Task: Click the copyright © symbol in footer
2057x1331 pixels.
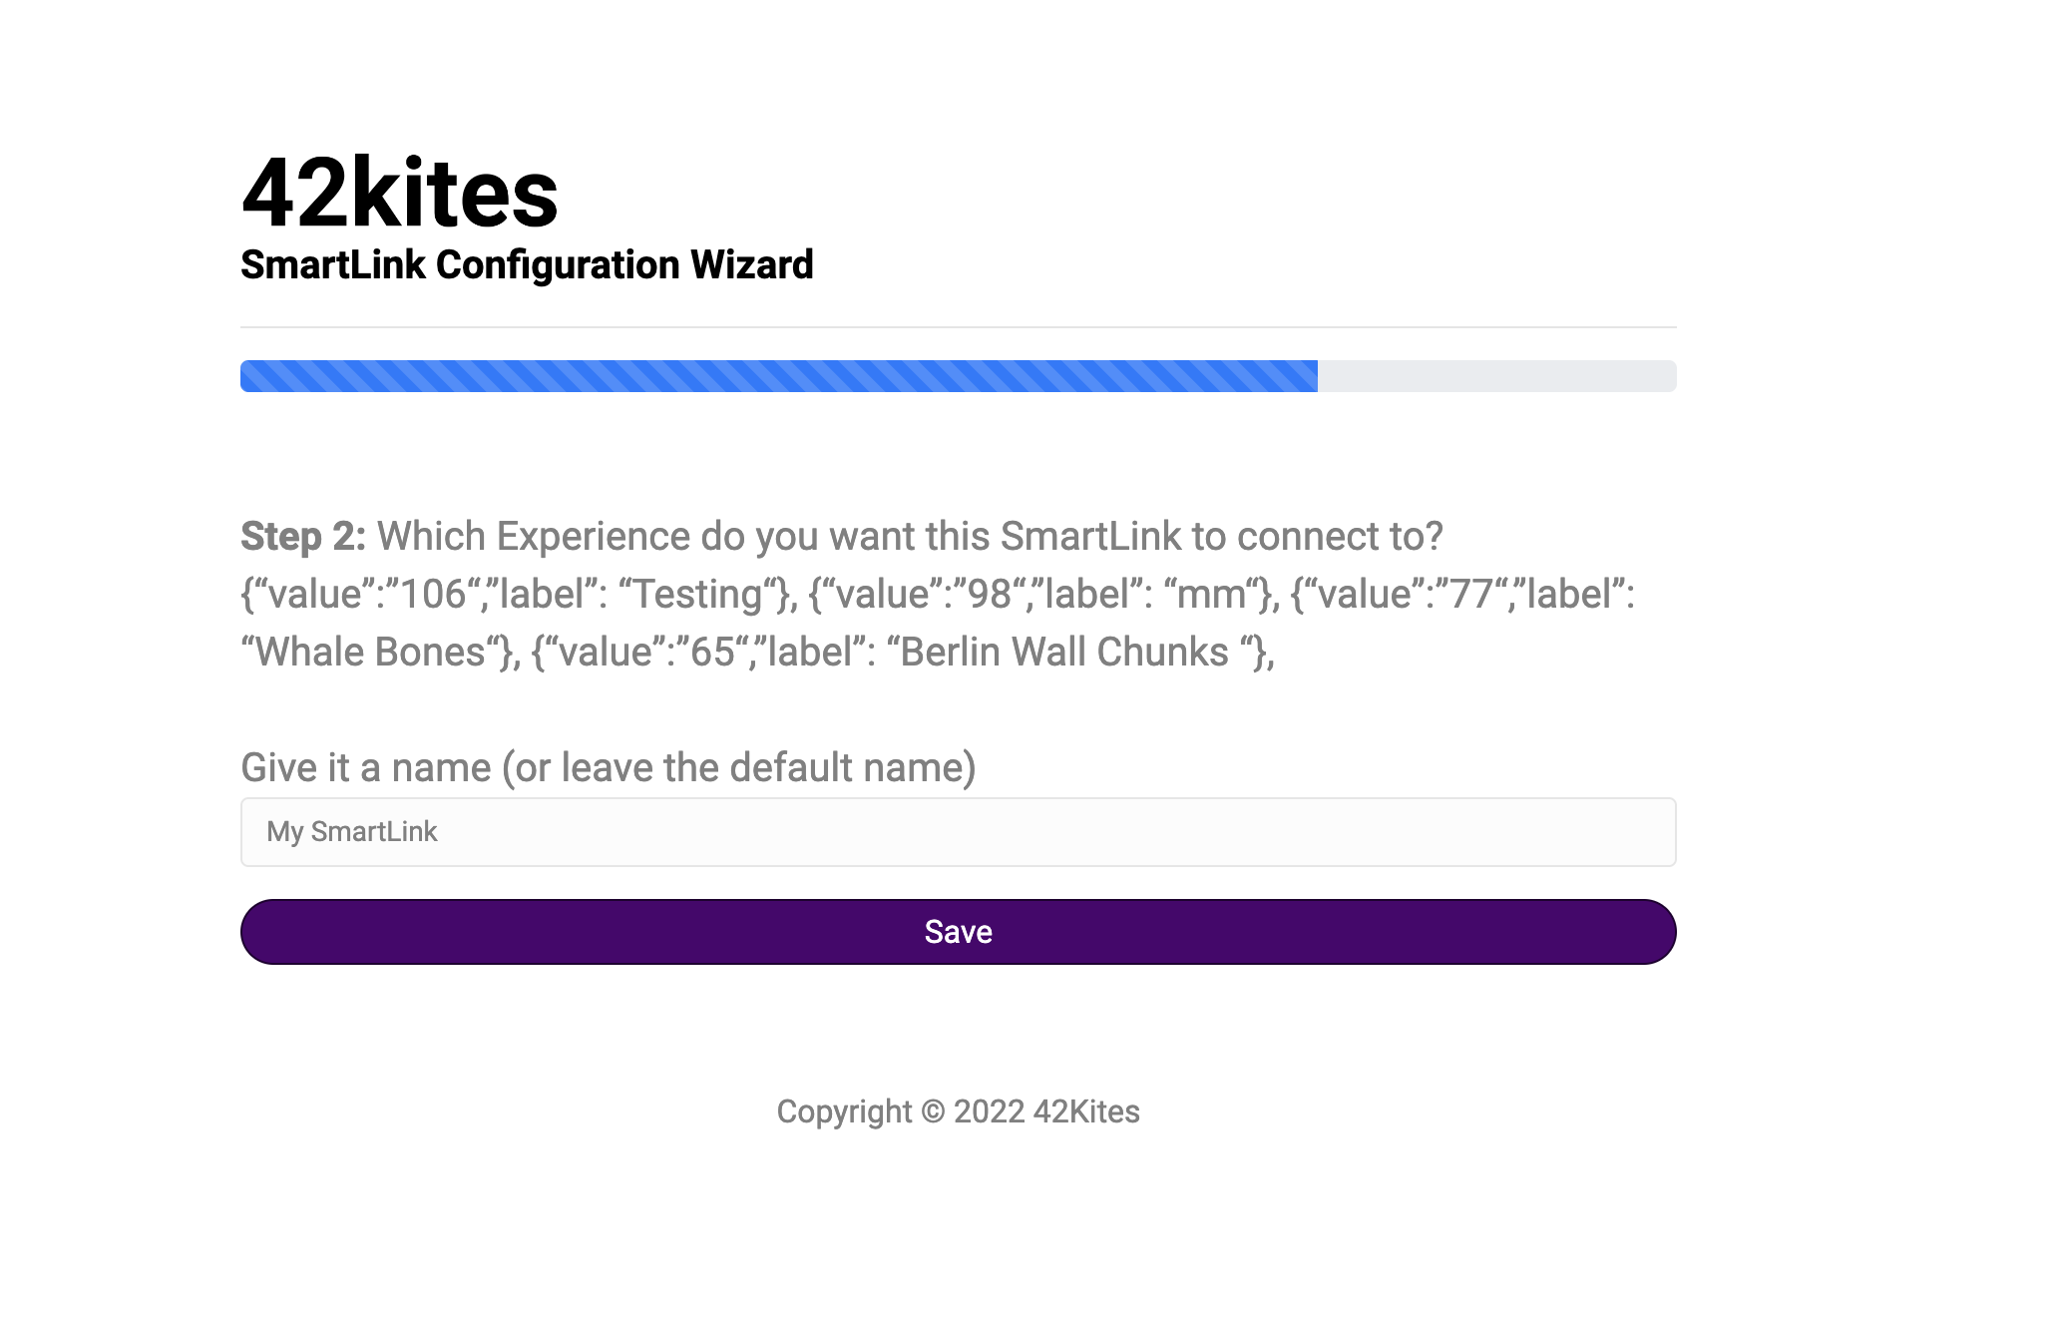Action: (933, 1111)
